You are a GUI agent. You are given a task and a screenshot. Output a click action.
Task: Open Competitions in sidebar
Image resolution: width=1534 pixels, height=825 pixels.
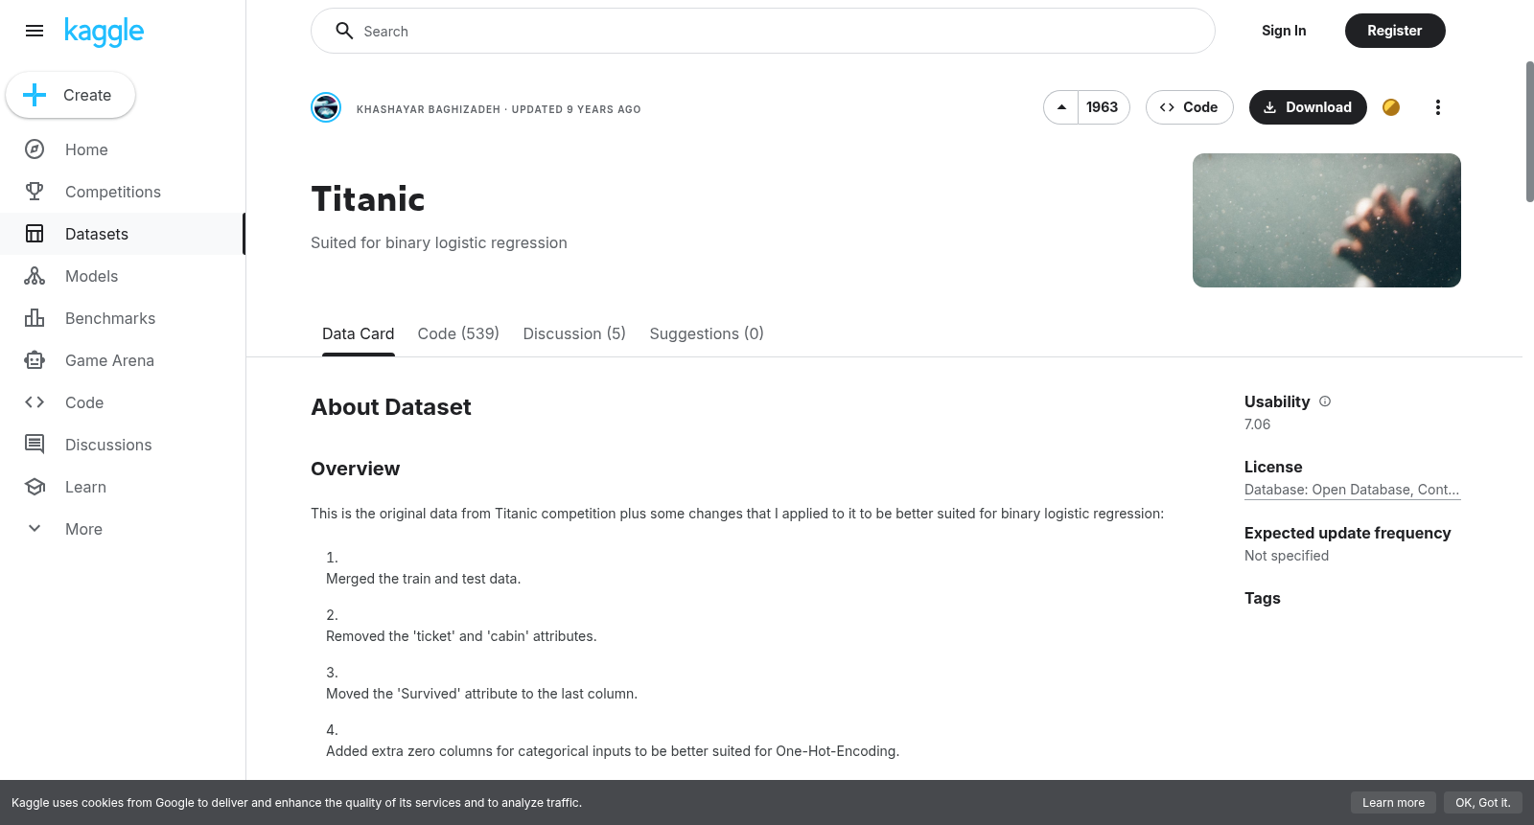pyautogui.click(x=113, y=192)
